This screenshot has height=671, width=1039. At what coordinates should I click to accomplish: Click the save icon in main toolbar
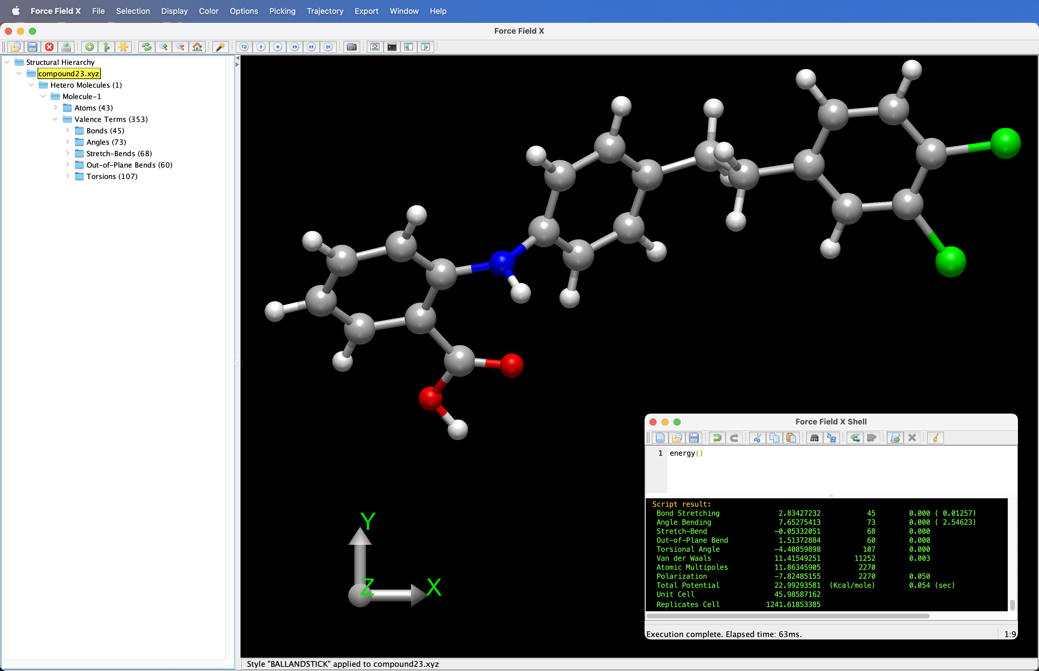[x=32, y=47]
